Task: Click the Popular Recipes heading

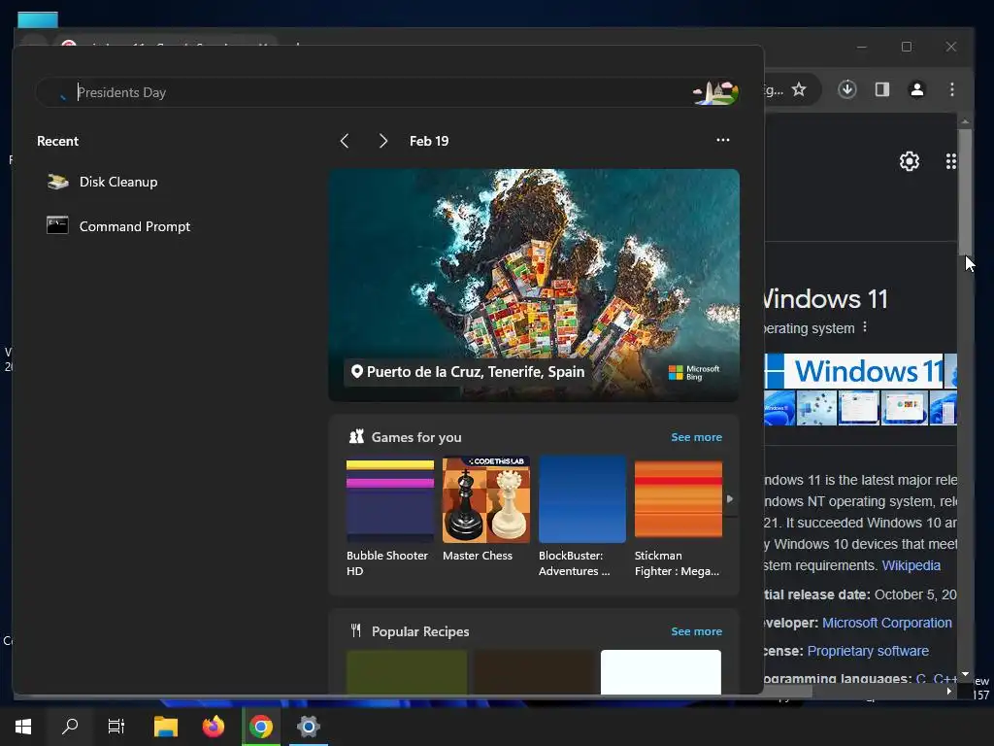Action: pos(420,631)
